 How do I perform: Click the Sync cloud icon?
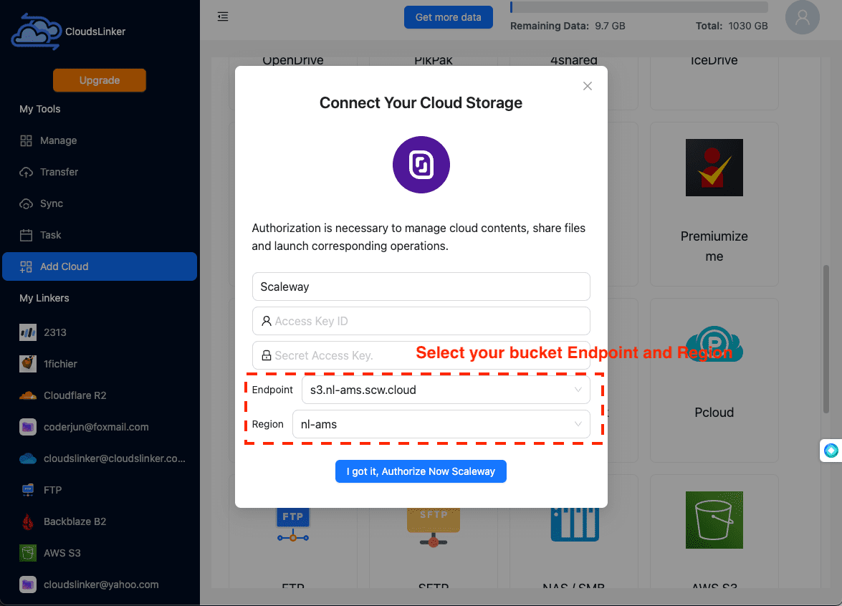tap(26, 204)
